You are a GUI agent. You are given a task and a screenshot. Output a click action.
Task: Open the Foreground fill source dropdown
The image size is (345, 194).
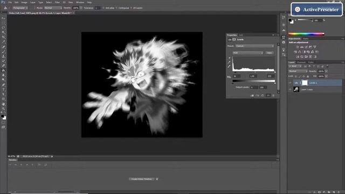pos(20,8)
